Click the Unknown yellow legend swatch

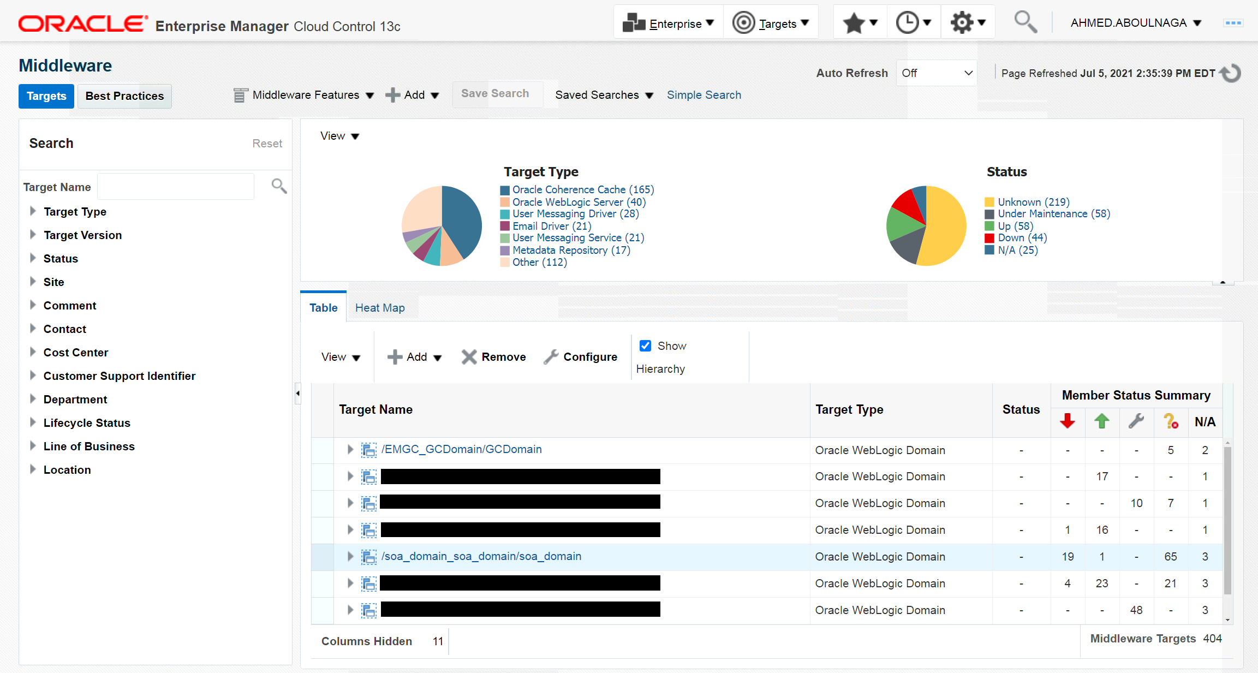[989, 202]
